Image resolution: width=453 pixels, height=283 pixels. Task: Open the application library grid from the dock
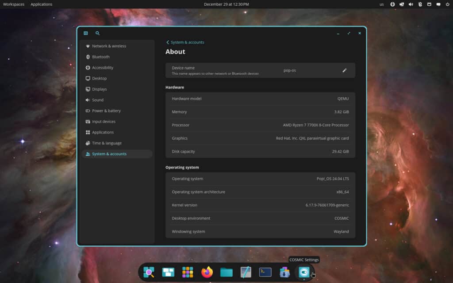pos(188,272)
